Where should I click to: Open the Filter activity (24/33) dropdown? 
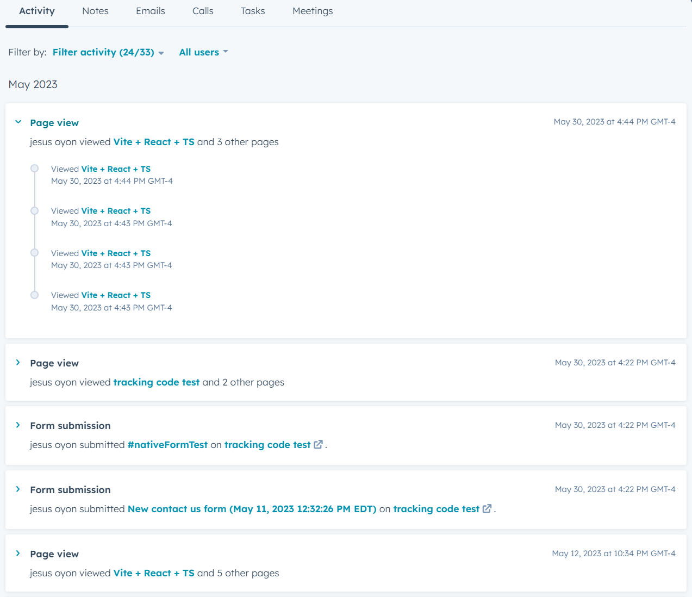[108, 52]
